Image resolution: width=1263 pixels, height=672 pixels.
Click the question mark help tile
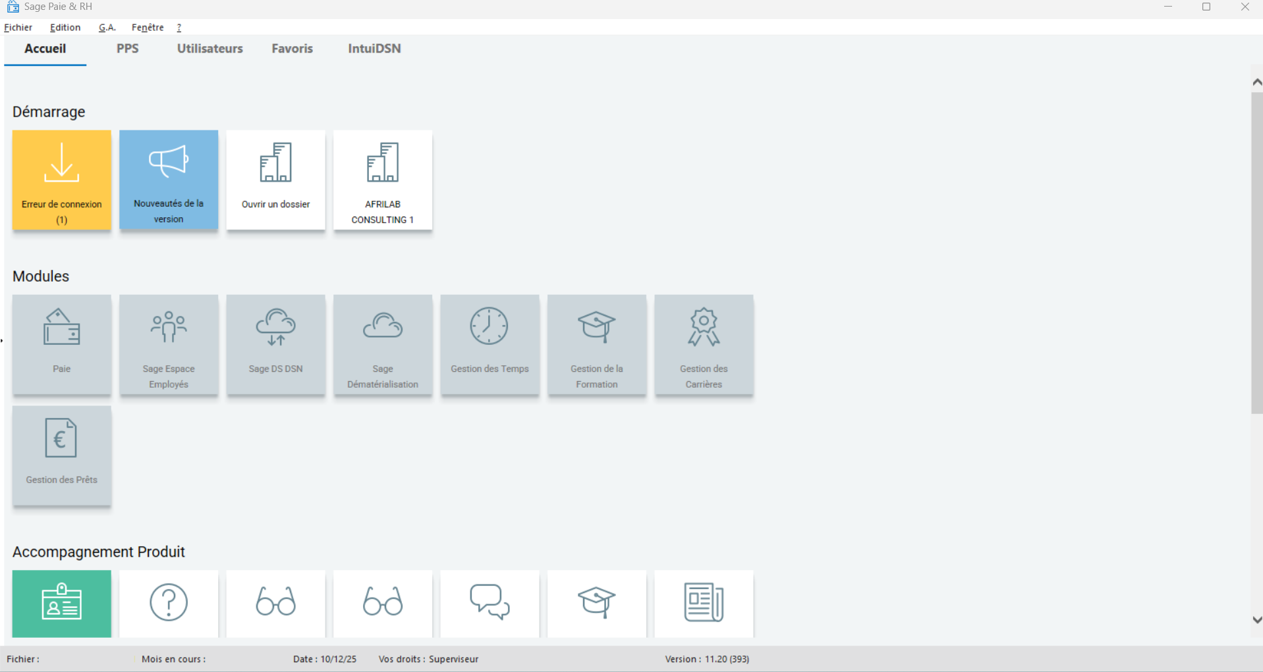tap(169, 603)
